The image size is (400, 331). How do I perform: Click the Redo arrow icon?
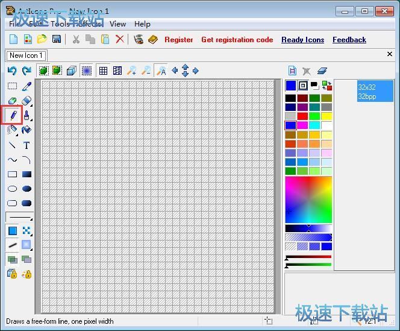click(x=27, y=71)
